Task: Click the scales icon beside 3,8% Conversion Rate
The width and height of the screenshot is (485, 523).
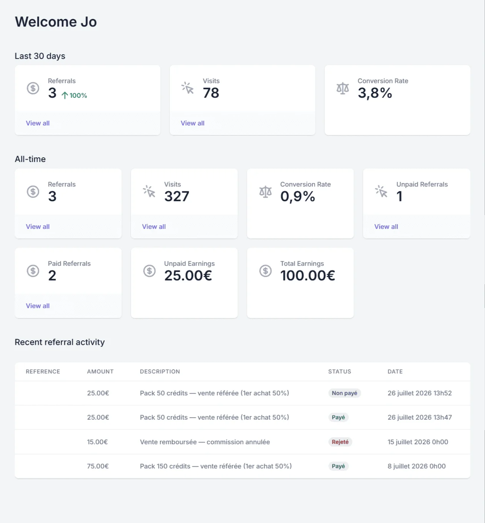Action: pyautogui.click(x=342, y=88)
